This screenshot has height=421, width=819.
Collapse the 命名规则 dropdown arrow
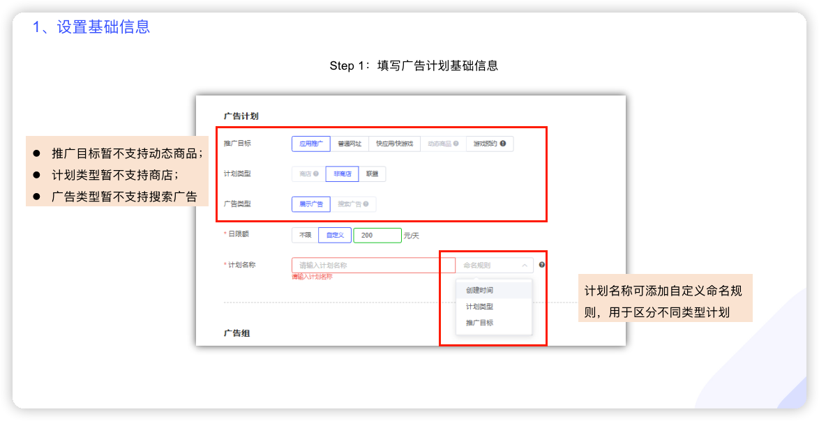[x=525, y=266]
